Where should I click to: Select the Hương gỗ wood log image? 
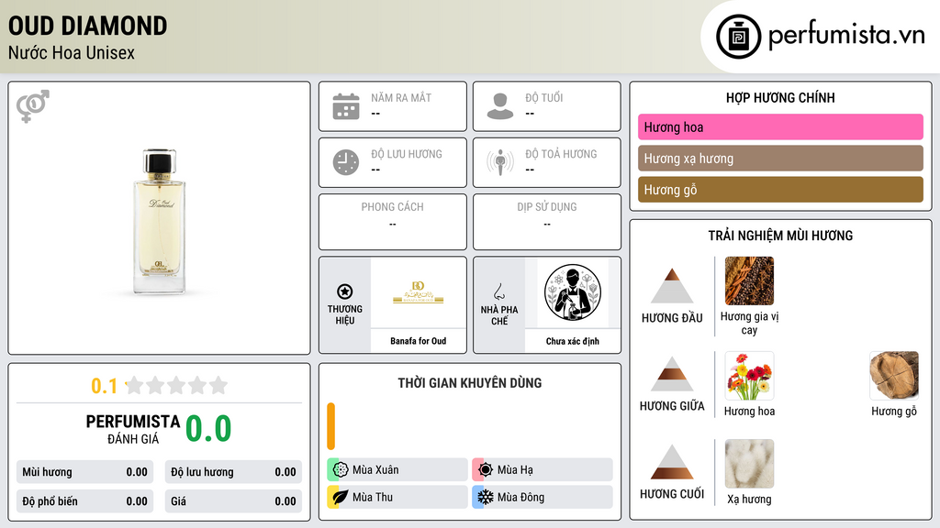(894, 375)
